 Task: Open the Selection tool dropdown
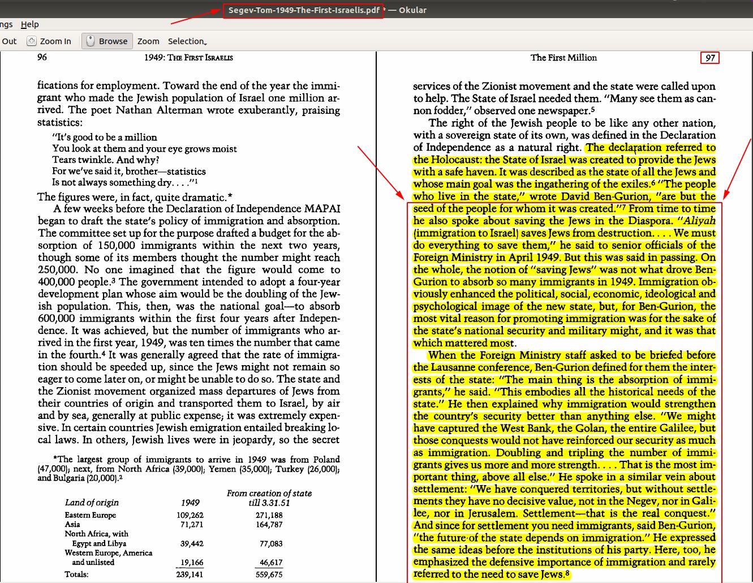187,41
